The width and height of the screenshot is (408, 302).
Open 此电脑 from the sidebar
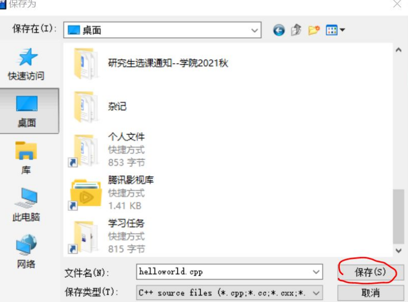[26, 204]
